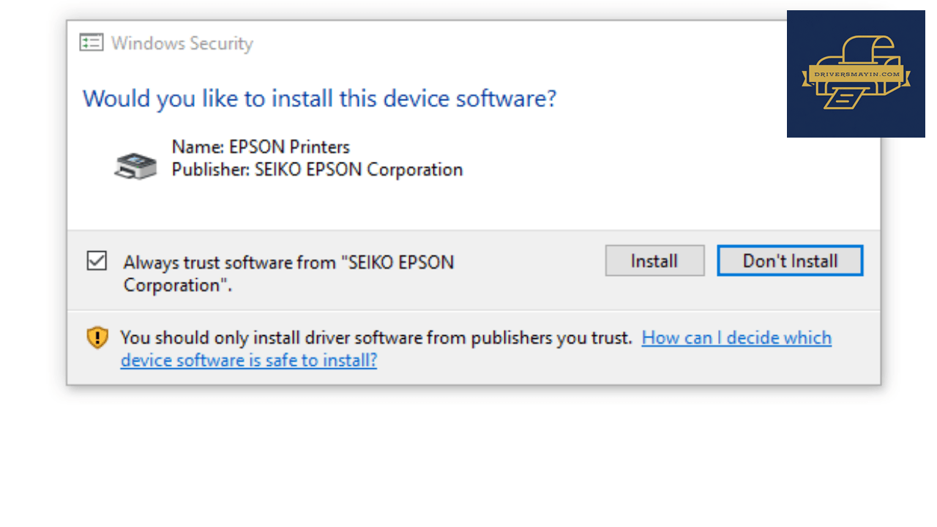This screenshot has width=937, height=527.
Task: Click the "Always trust software from SEIKO EPSON" label
Action: 288,274
